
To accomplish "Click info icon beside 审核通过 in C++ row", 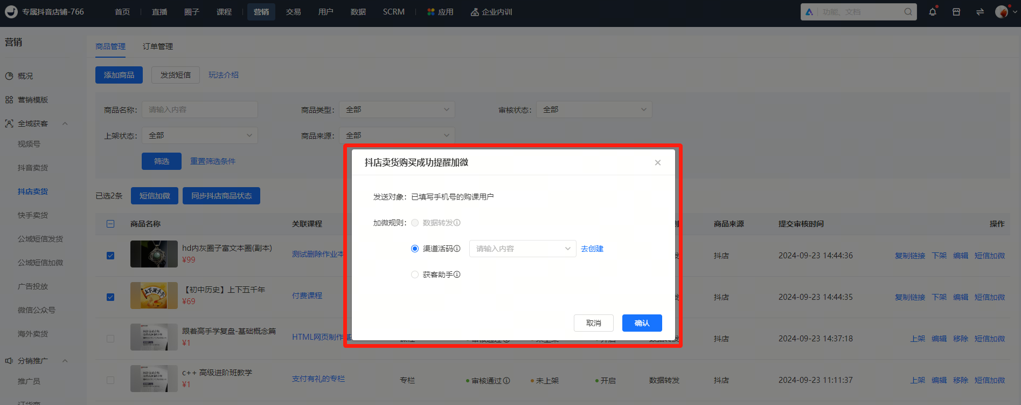I will pos(506,381).
